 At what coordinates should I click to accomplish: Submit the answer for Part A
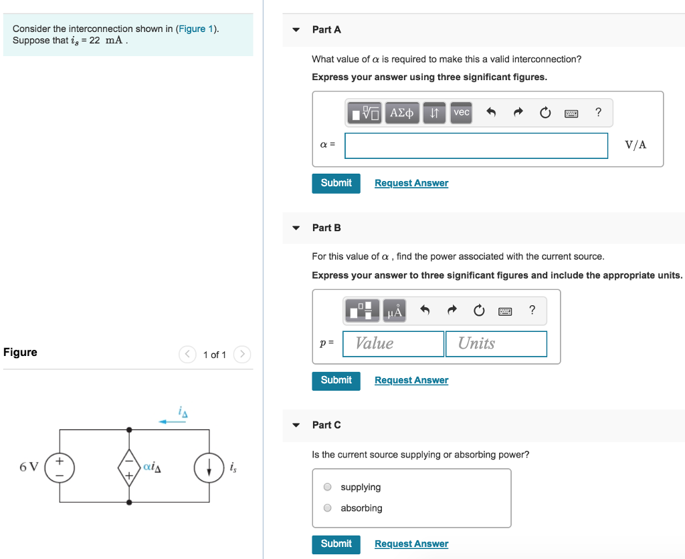click(336, 182)
